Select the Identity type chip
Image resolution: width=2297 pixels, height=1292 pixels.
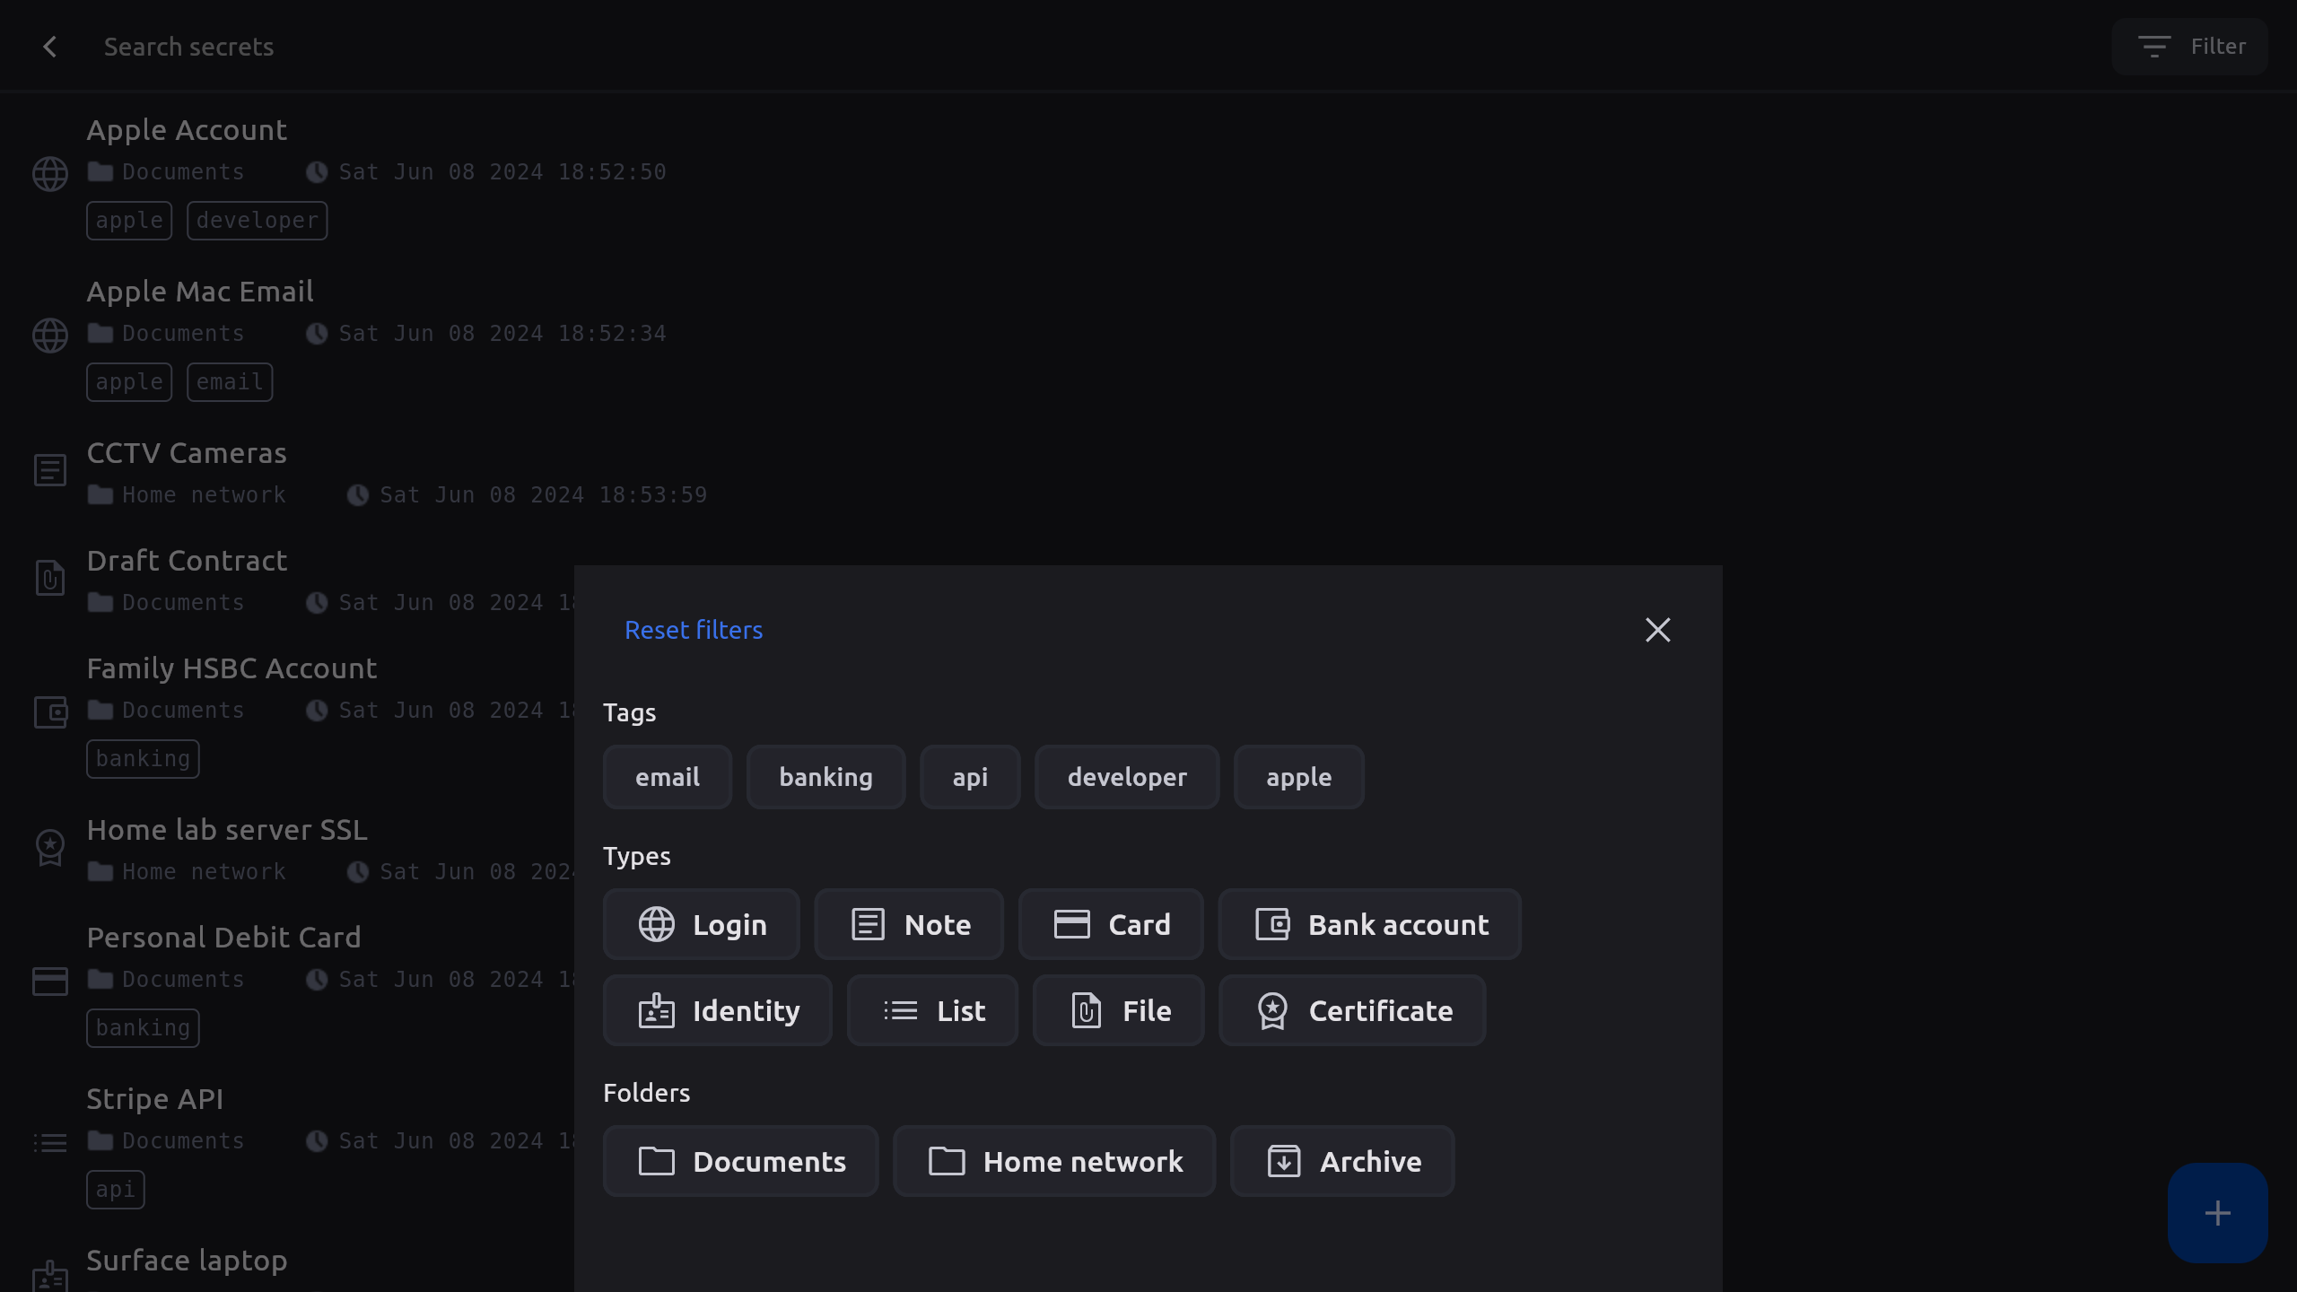pos(718,1010)
